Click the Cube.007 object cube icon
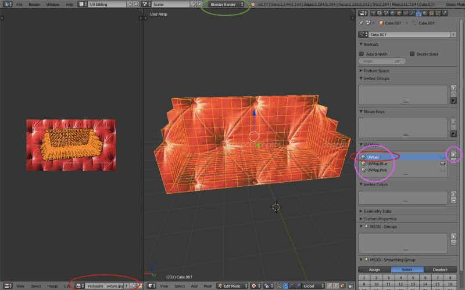Image resolution: width=465 pixels, height=290 pixels. tap(381, 23)
